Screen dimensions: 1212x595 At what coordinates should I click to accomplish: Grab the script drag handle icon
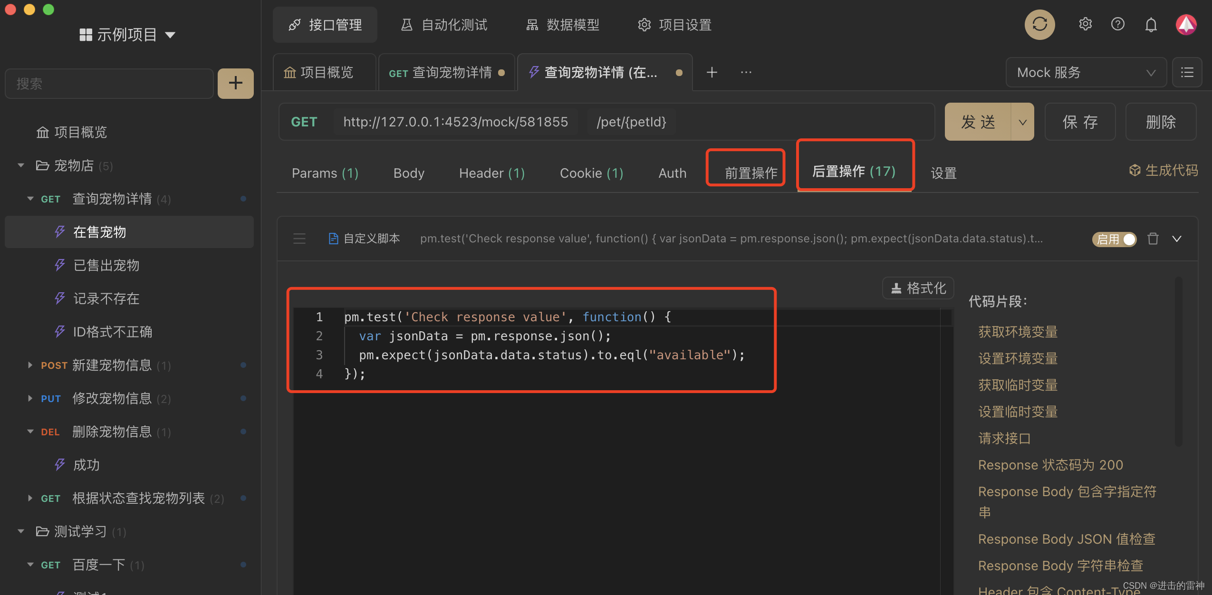(x=299, y=239)
